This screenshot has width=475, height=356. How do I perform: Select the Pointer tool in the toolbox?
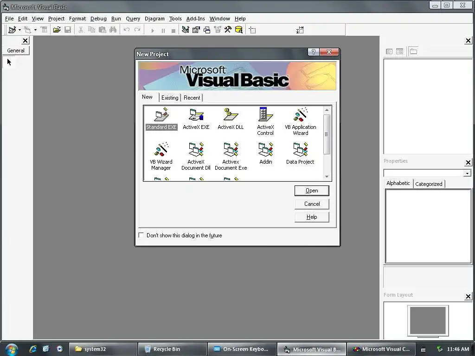click(x=9, y=62)
